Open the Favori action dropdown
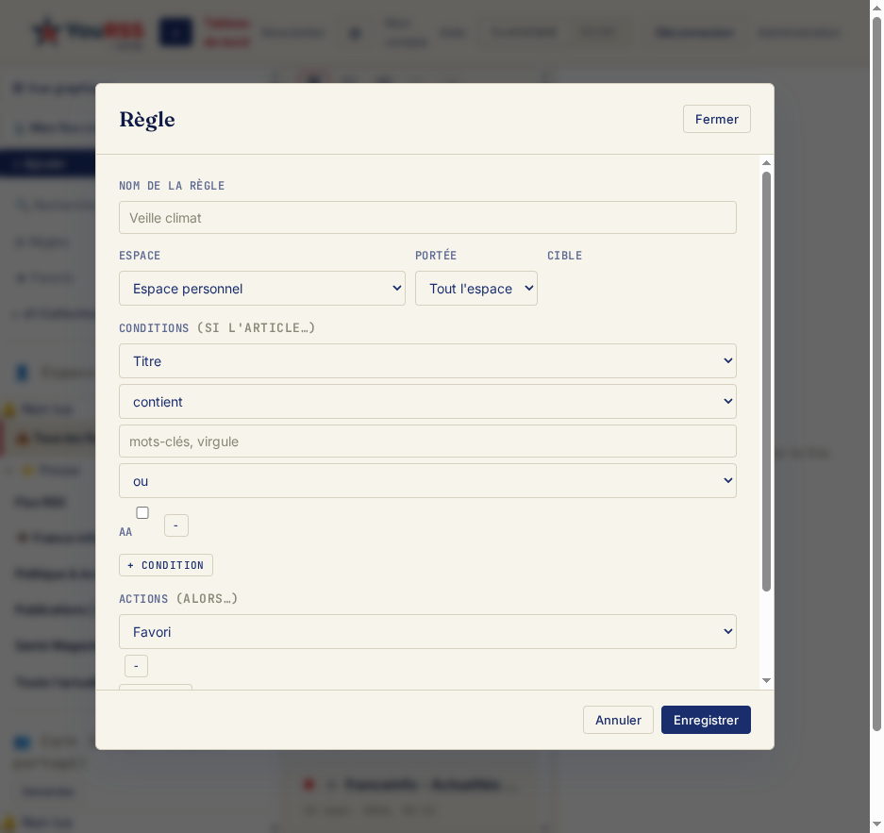The width and height of the screenshot is (884, 833). 427,631
